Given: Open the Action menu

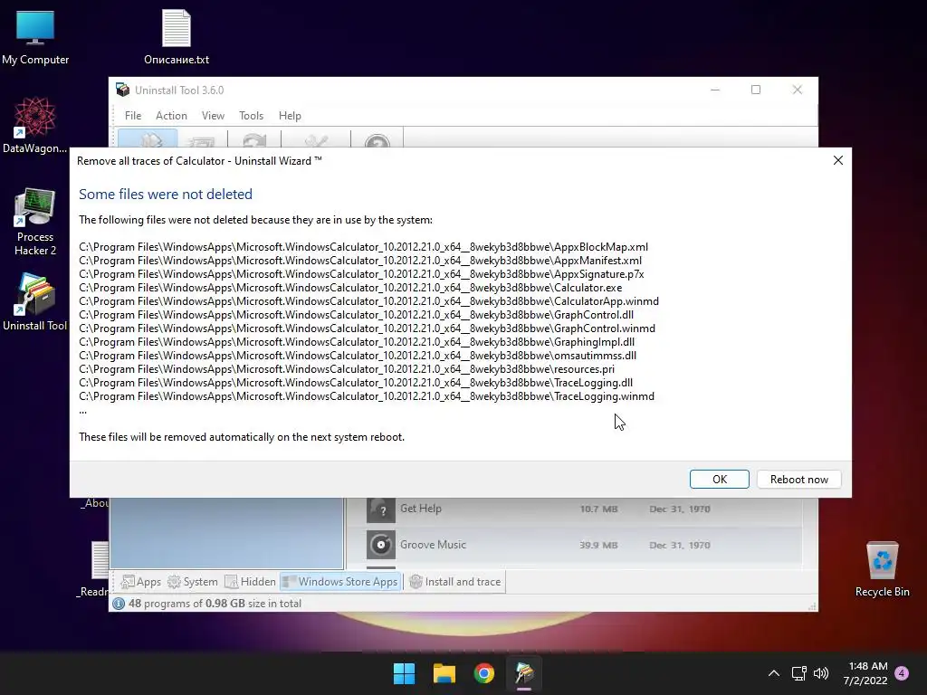Looking at the screenshot, I should coord(171,116).
